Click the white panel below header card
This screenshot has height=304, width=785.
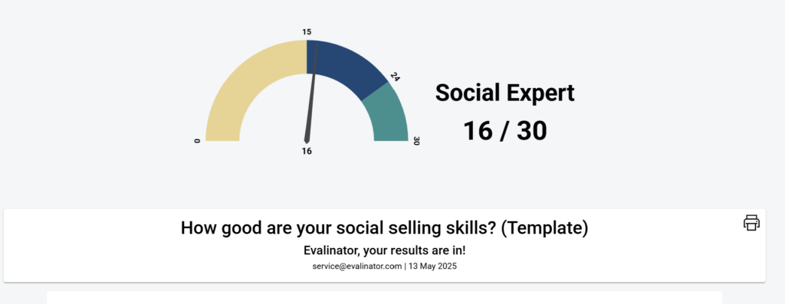click(385, 298)
